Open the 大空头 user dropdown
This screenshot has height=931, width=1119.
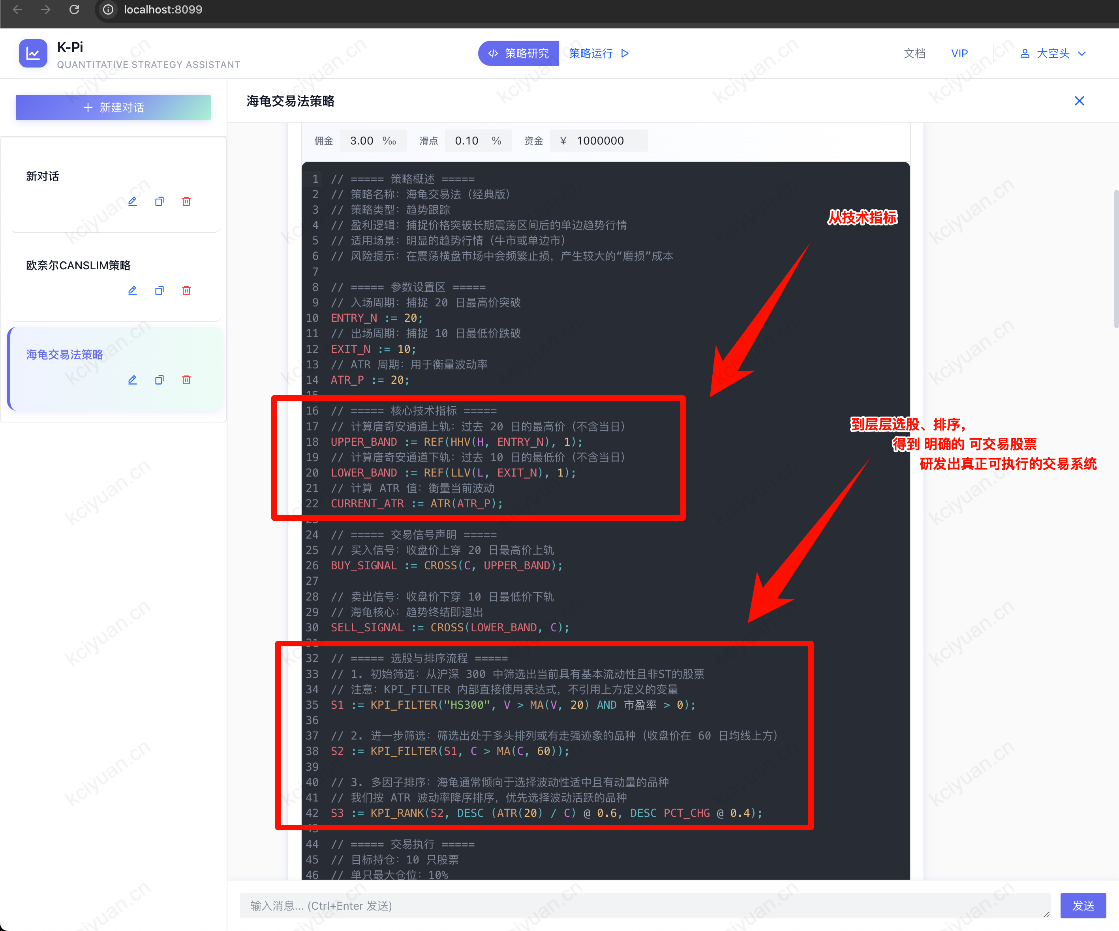click(1052, 53)
